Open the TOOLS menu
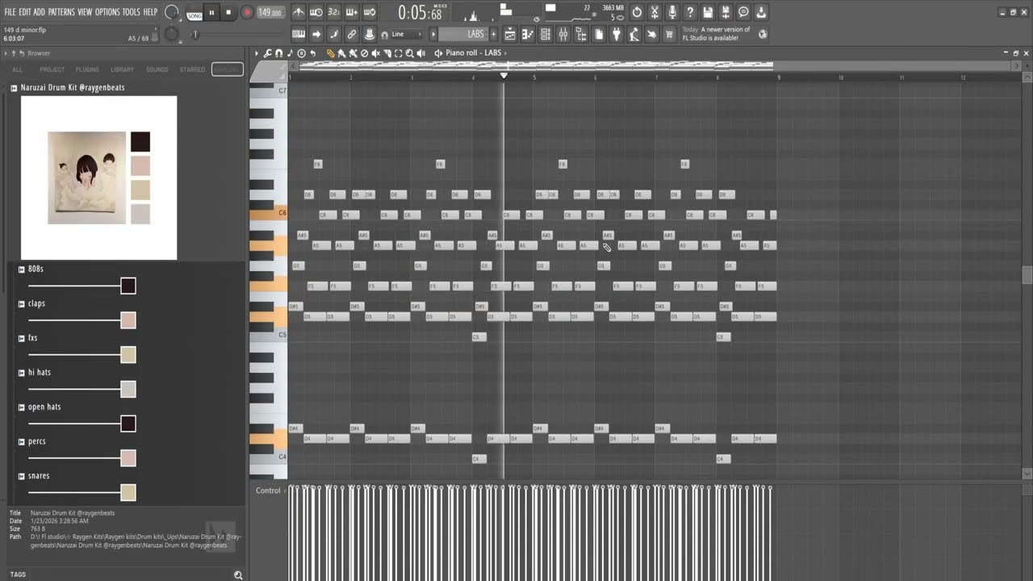Image resolution: width=1033 pixels, height=581 pixels. pyautogui.click(x=132, y=12)
